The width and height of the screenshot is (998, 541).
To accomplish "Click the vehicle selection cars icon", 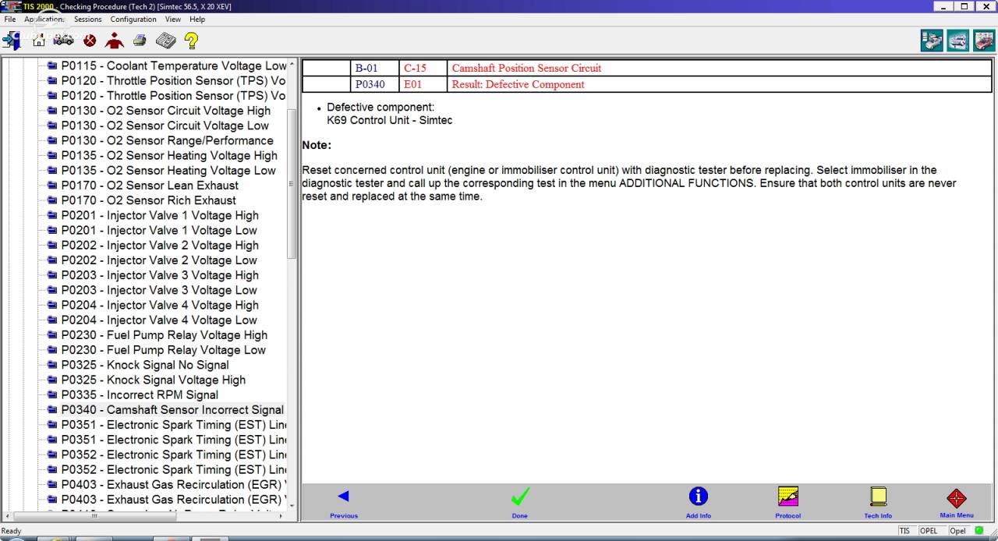I will tap(64, 40).
